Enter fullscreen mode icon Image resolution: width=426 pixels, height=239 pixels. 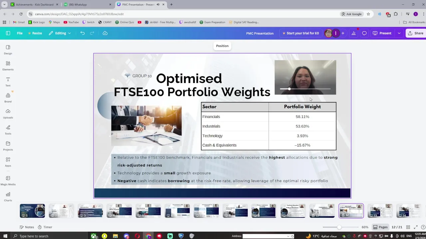click(416, 227)
